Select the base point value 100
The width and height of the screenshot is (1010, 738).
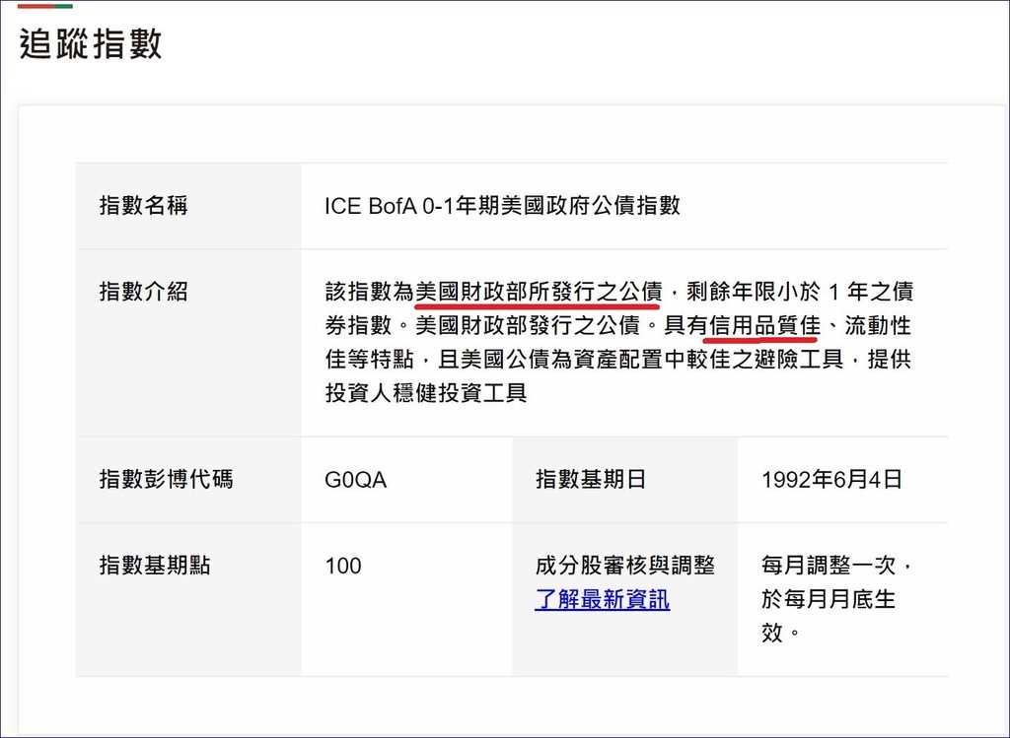pos(343,567)
